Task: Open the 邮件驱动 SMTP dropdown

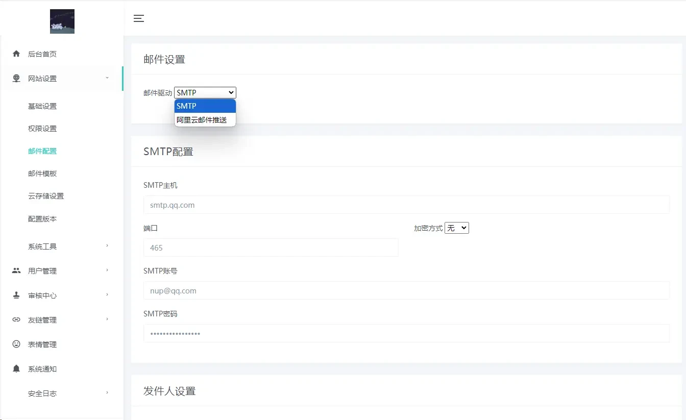Action: [205, 92]
